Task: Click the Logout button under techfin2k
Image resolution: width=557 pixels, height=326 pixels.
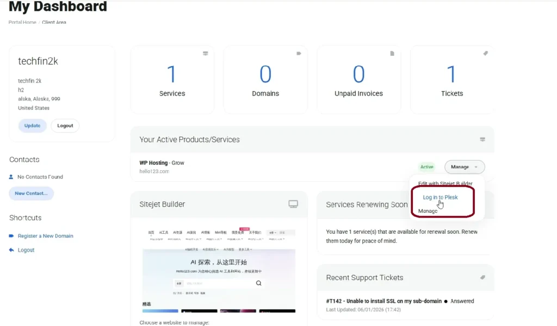Action: pyautogui.click(x=65, y=126)
